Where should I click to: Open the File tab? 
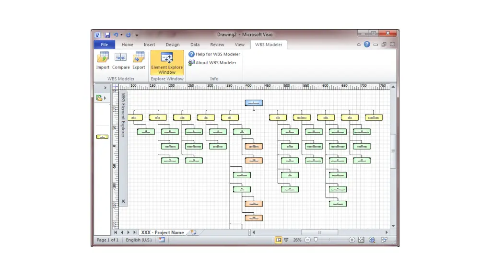[x=104, y=45]
